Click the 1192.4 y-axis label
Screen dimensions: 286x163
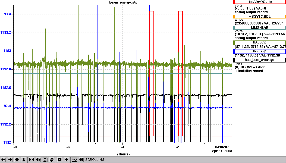coord(6,106)
